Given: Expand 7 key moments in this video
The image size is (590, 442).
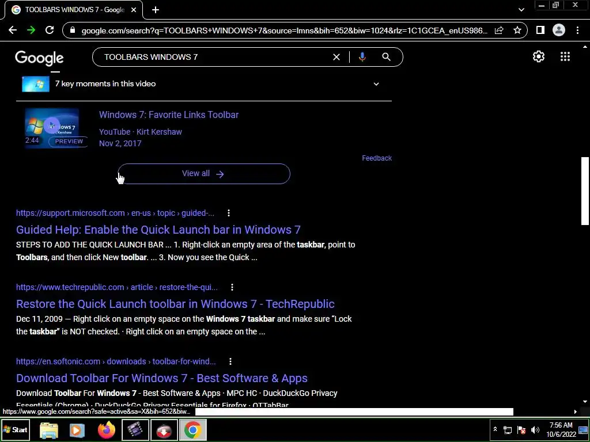Looking at the screenshot, I should click(376, 84).
